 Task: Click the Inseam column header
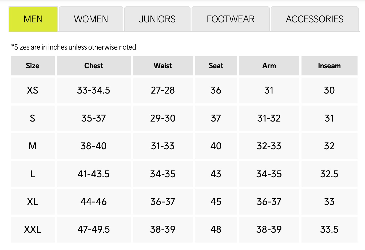[x=329, y=66]
